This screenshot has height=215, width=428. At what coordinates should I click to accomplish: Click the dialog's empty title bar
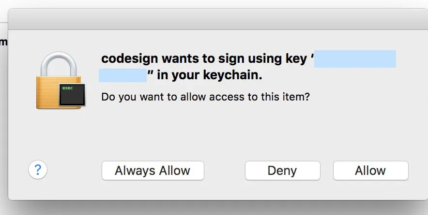coord(218,20)
